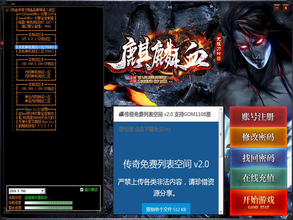
Task: Click the [GameOfMir-引擎] header row
Action: coord(36,14)
